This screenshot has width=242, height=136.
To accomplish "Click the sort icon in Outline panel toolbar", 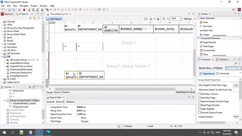I will coord(30,87).
